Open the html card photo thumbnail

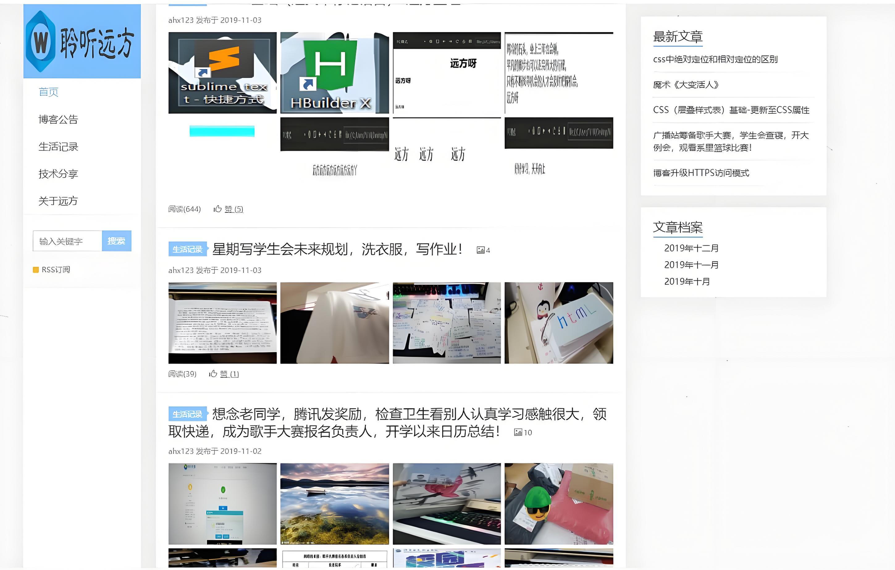click(x=559, y=323)
